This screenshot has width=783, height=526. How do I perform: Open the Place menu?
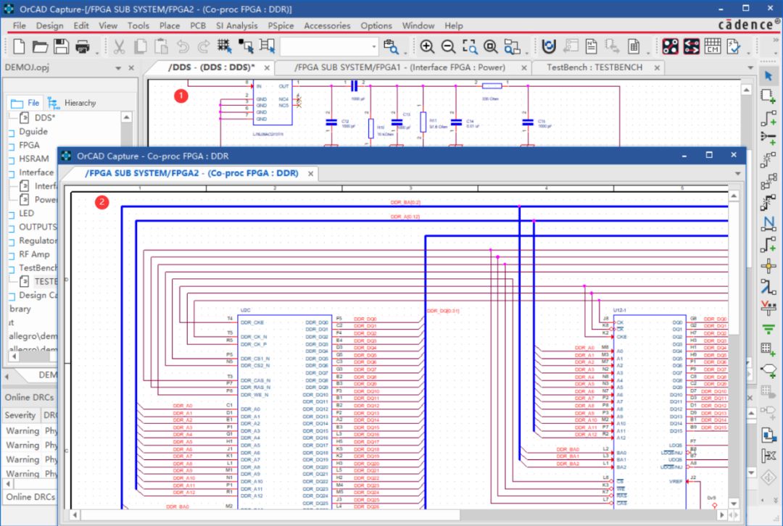click(x=170, y=25)
